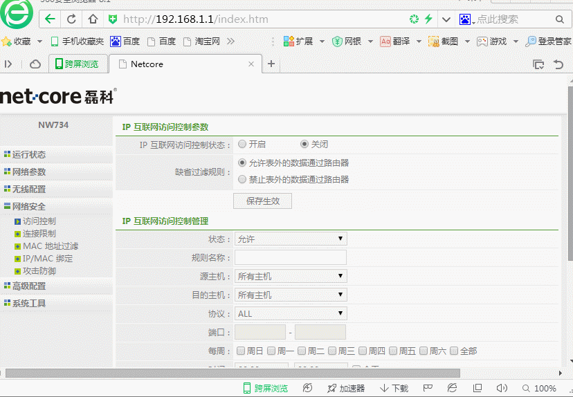The height and width of the screenshot is (397, 573).
Task: Expand the 源主机 dropdown list
Action: [291, 277]
